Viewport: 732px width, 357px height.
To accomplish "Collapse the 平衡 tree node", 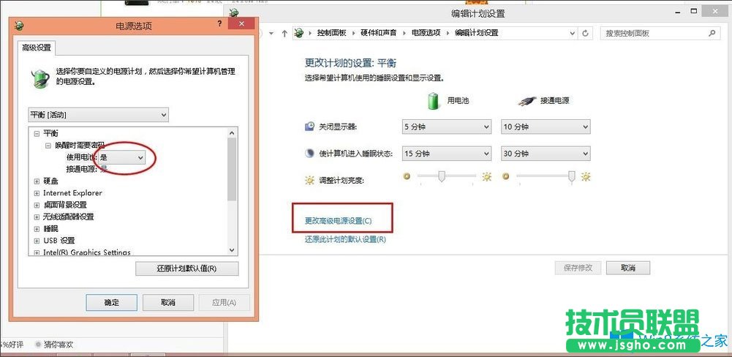I will coord(37,134).
